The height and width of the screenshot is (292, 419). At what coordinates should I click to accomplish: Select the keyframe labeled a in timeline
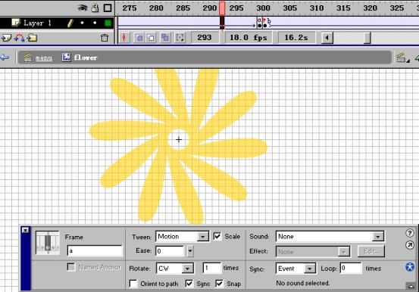click(x=259, y=23)
